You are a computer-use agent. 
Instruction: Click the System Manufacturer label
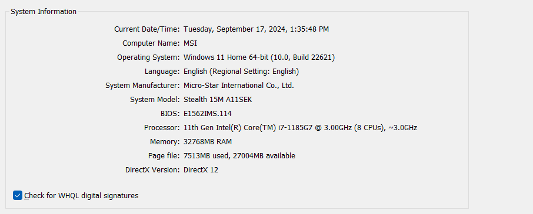click(x=142, y=86)
